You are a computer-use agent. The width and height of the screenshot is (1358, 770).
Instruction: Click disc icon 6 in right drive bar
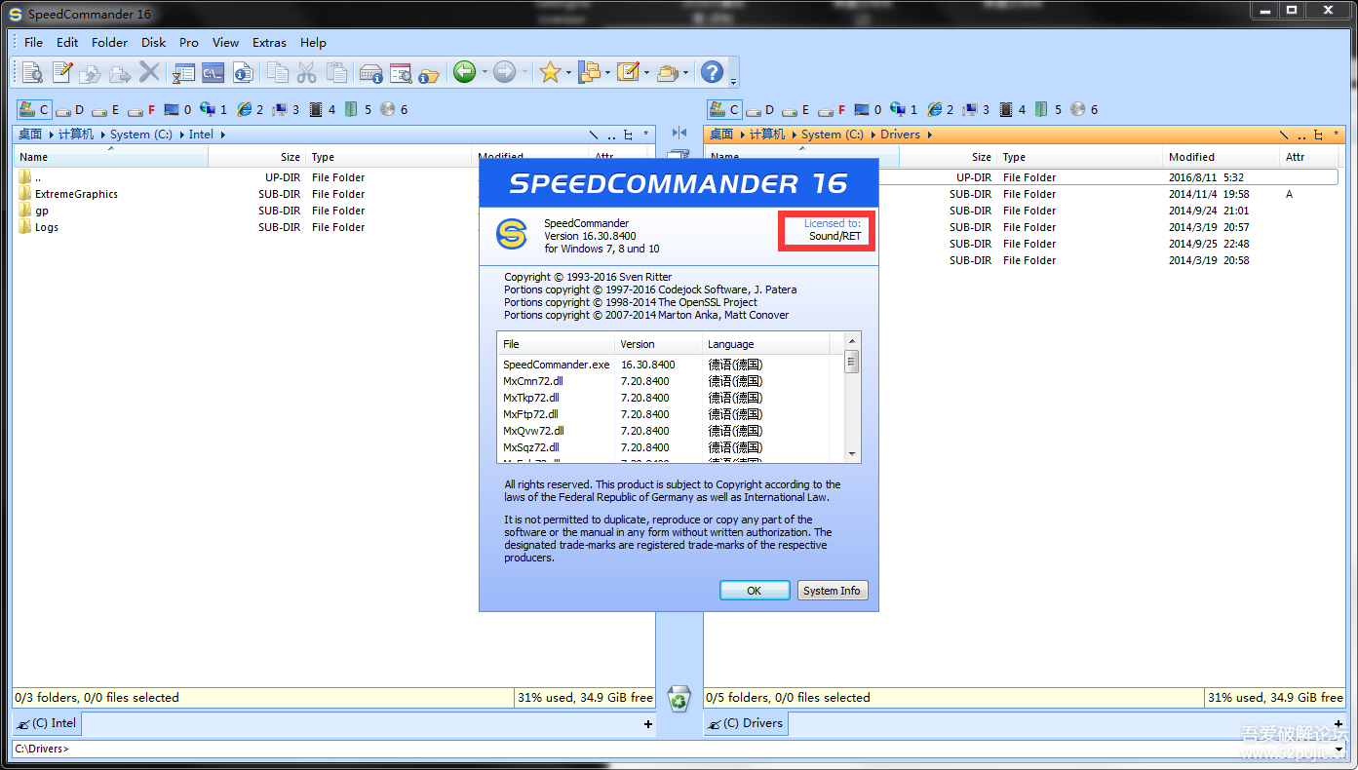[x=1083, y=110]
